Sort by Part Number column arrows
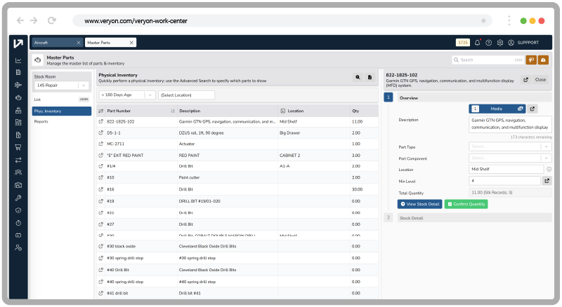Image resolution: width=562 pixels, height=307 pixels. [x=173, y=111]
